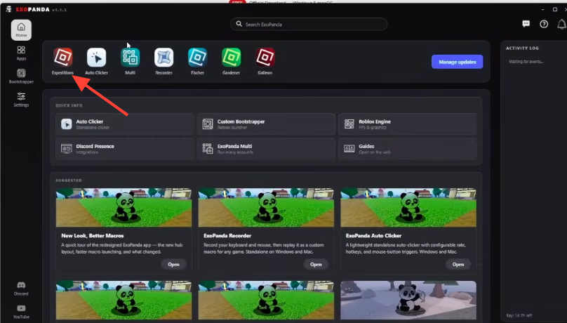Maximize the ExoPanda window

coord(554,9)
